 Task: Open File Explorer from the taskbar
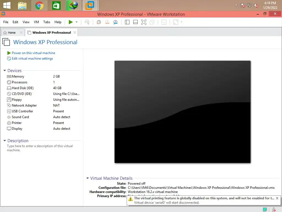(x=22, y=6)
